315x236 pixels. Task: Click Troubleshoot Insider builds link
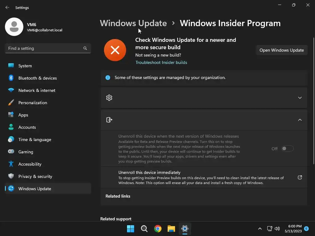[161, 62]
